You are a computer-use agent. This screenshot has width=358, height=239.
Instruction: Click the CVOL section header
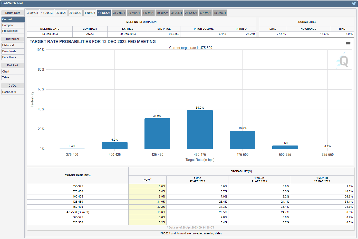(x=13, y=86)
